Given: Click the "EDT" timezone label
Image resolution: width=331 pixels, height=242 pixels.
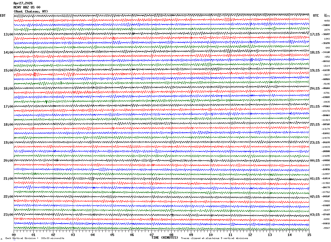Looking at the screenshot, I should click(3, 16).
